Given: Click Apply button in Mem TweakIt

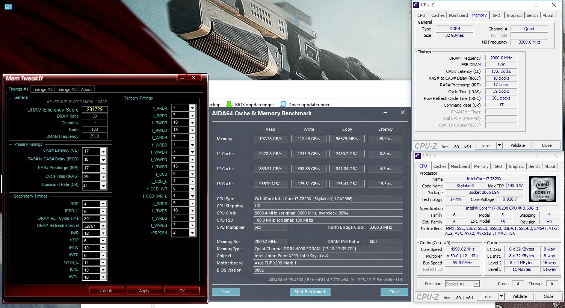Looking at the screenshot, I should click(x=144, y=291).
